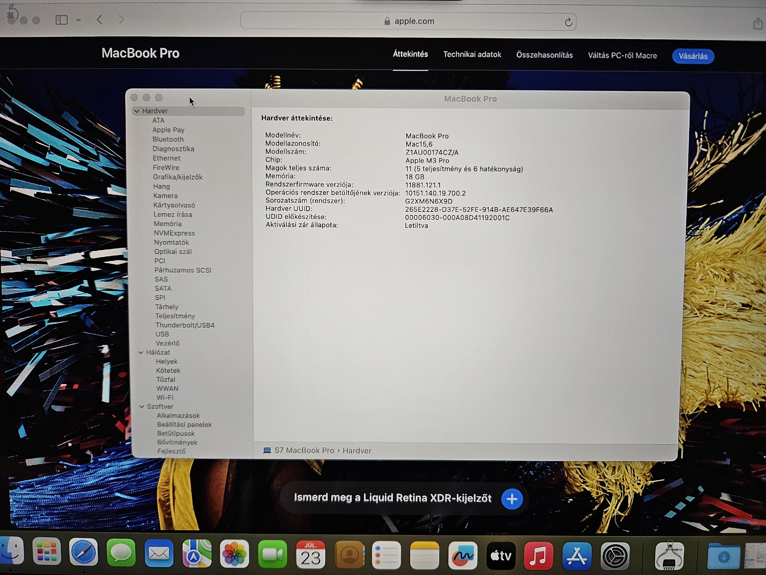Select Tűzfal in sidebar
The width and height of the screenshot is (766, 575).
(x=165, y=379)
